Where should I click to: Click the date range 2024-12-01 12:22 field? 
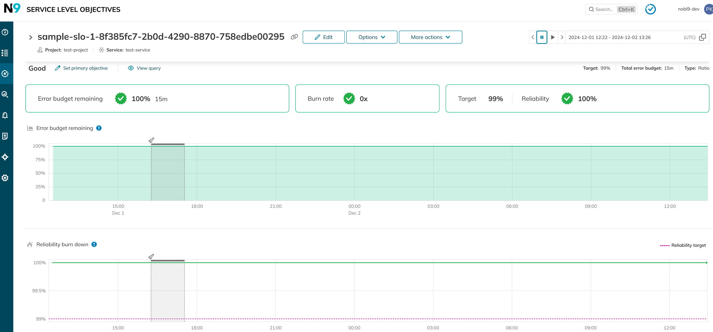[x=609, y=37]
